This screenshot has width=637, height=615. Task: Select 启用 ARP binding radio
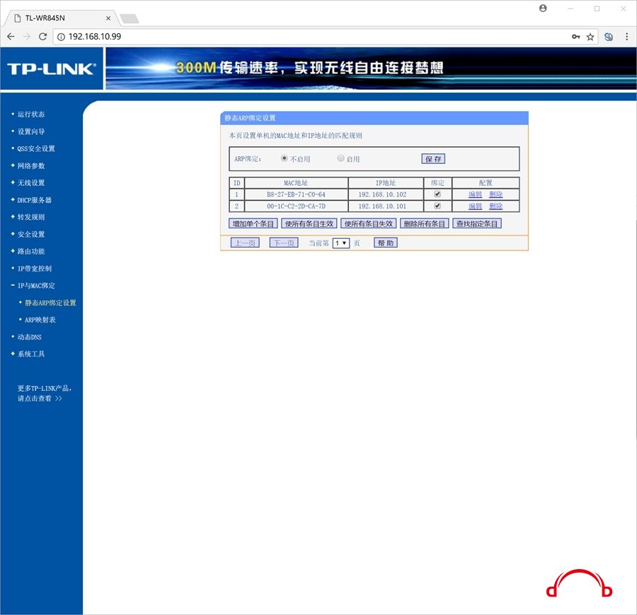coord(341,158)
